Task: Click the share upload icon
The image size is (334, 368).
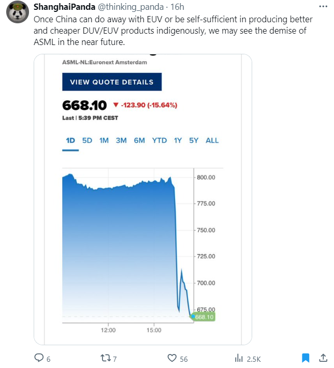Action: click(x=323, y=358)
